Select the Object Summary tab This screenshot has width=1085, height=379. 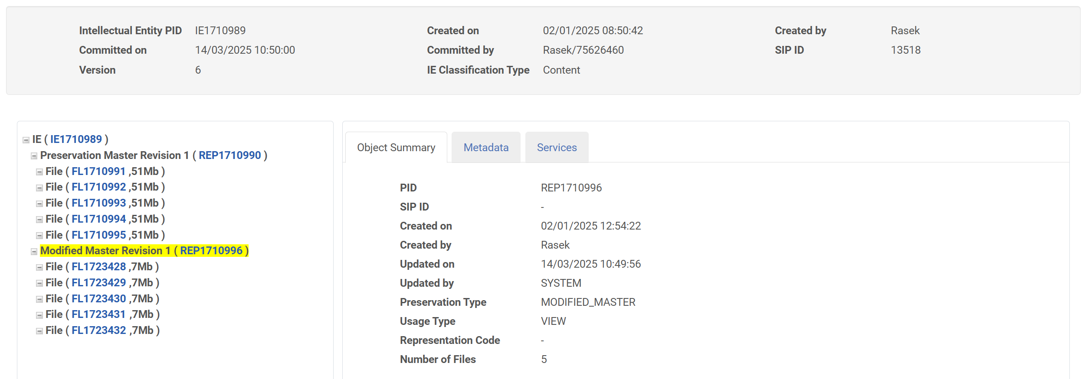click(396, 148)
